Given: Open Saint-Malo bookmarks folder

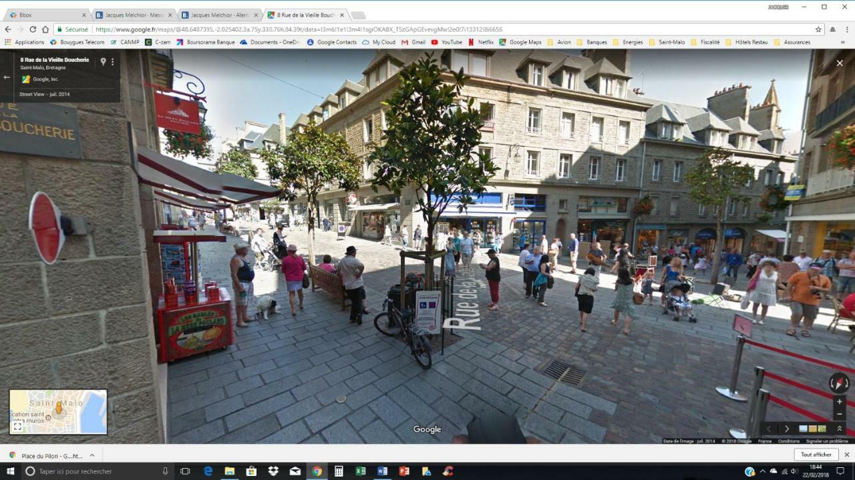Looking at the screenshot, I should click(x=667, y=42).
